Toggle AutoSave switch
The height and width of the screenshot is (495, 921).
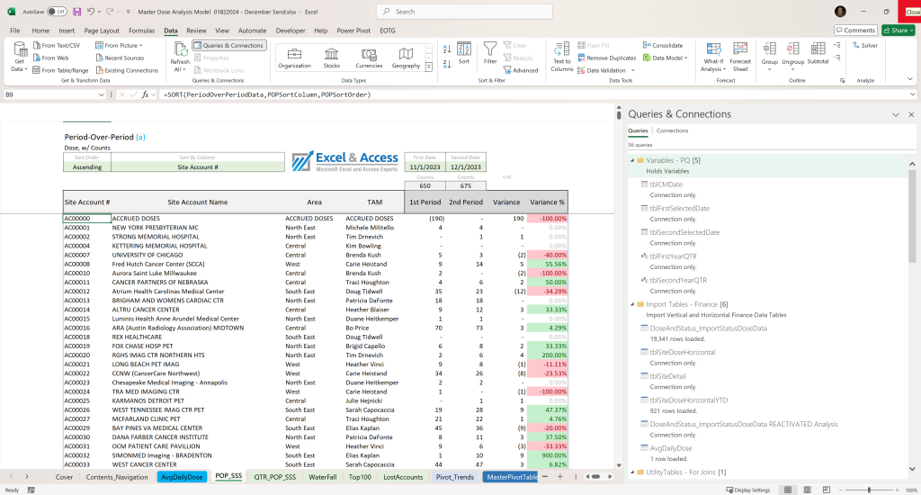pos(57,11)
